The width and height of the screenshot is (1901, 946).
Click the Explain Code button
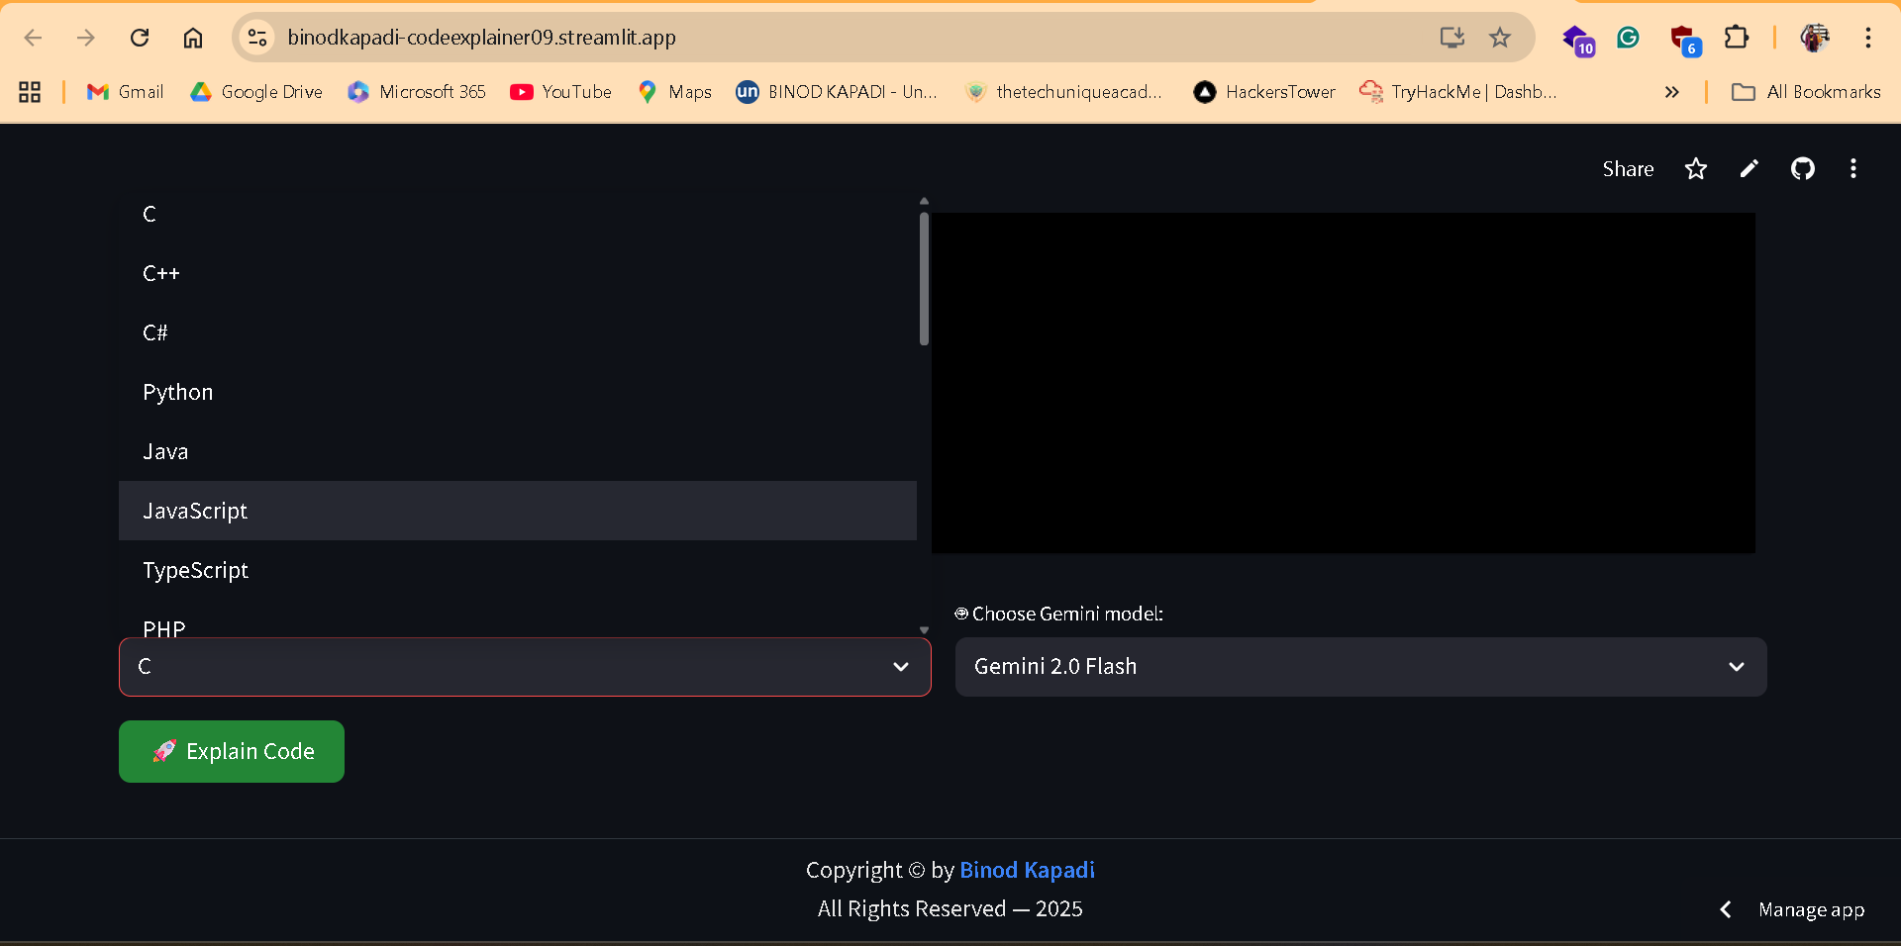point(231,751)
